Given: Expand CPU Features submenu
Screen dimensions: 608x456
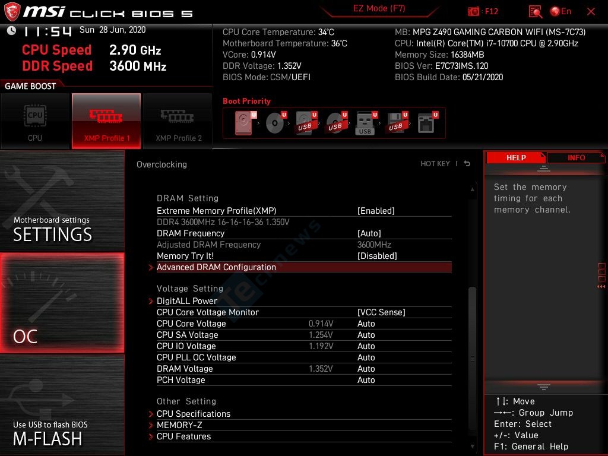Looking at the screenshot, I should click(304, 436).
